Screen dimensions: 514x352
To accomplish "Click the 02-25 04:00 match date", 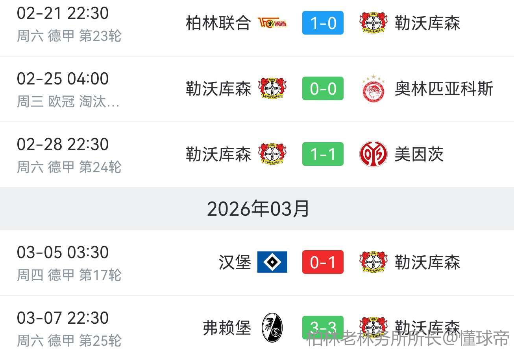I will [x=63, y=79].
